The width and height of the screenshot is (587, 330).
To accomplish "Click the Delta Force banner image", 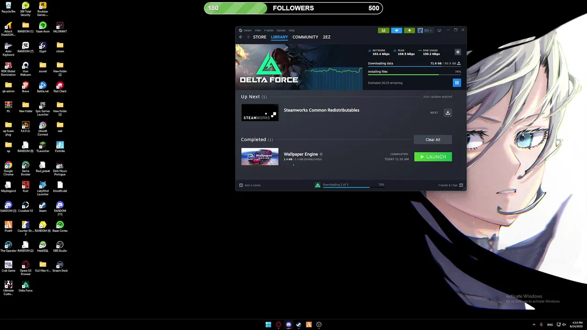I will (299, 67).
